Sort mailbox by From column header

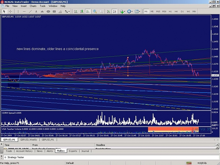(63, 145)
